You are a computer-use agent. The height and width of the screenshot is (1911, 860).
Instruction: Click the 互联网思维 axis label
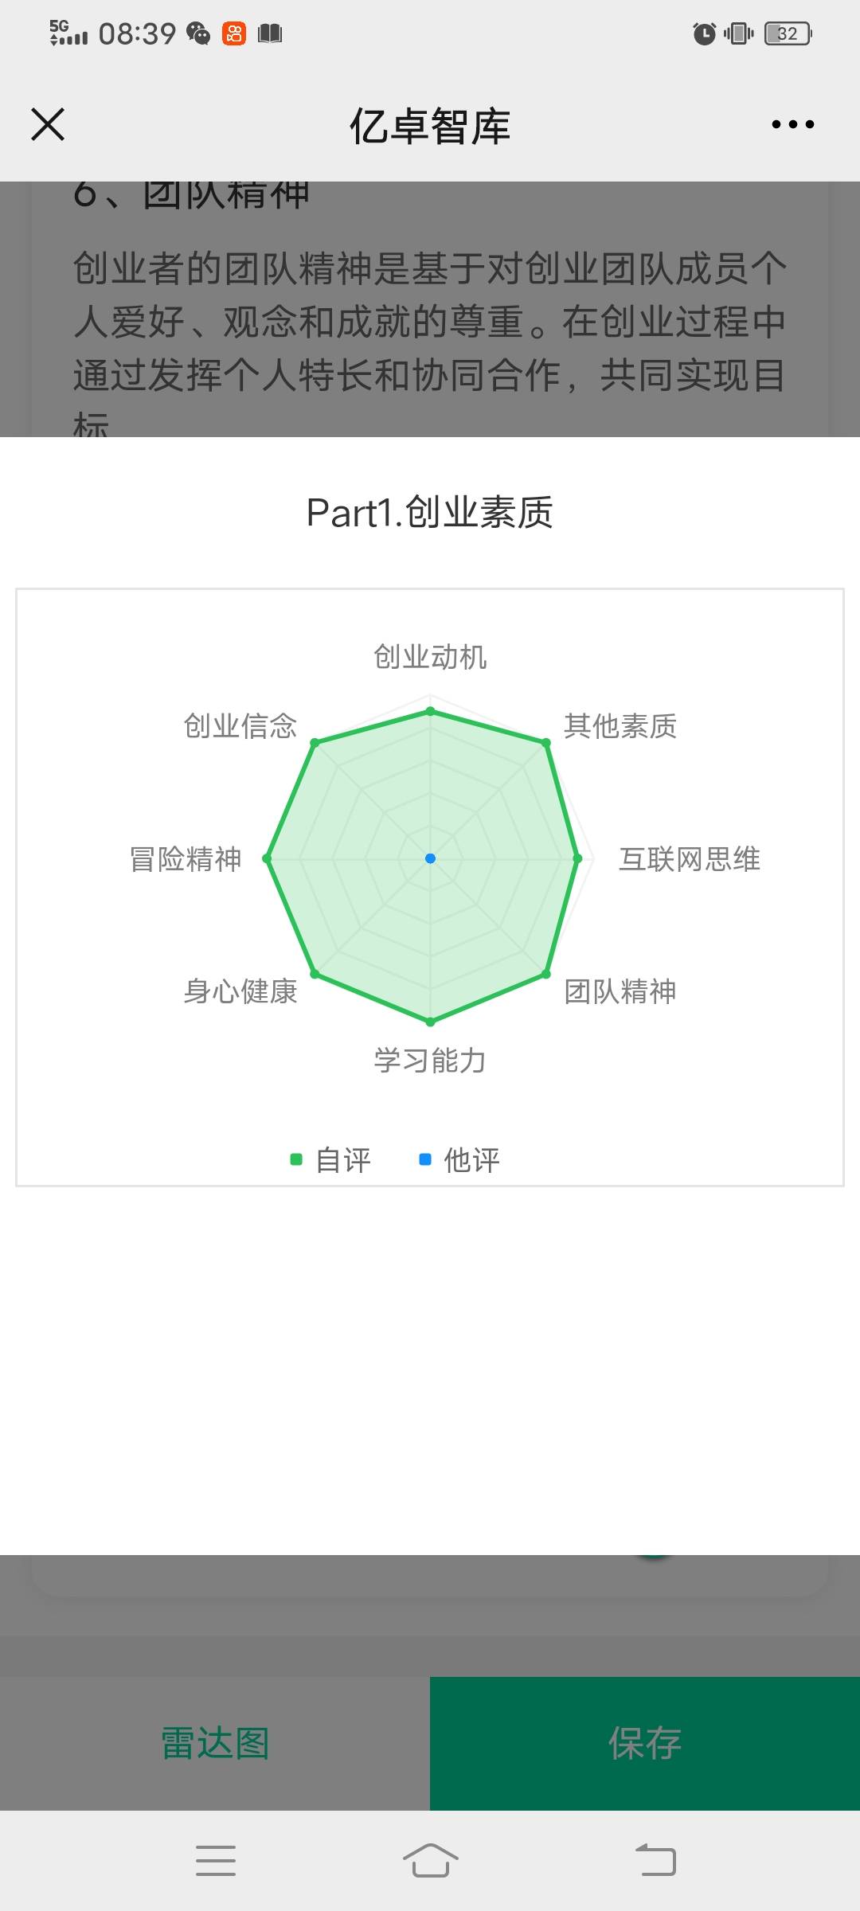690,859
